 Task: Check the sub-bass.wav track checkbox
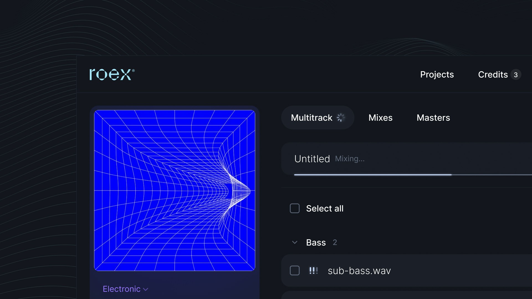tap(295, 270)
